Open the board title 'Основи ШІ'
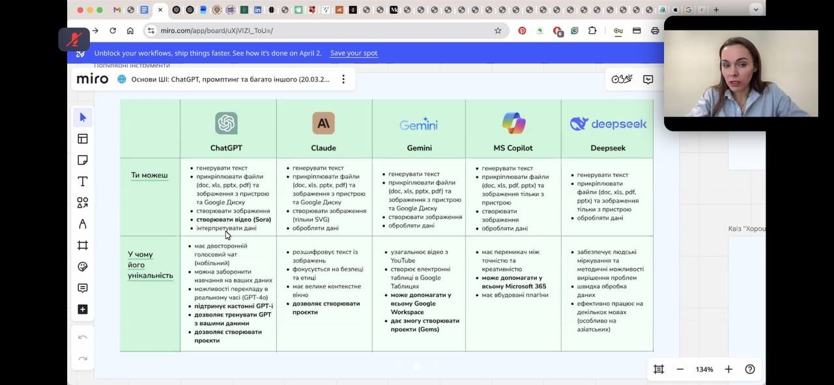834x385 pixels. (x=230, y=79)
